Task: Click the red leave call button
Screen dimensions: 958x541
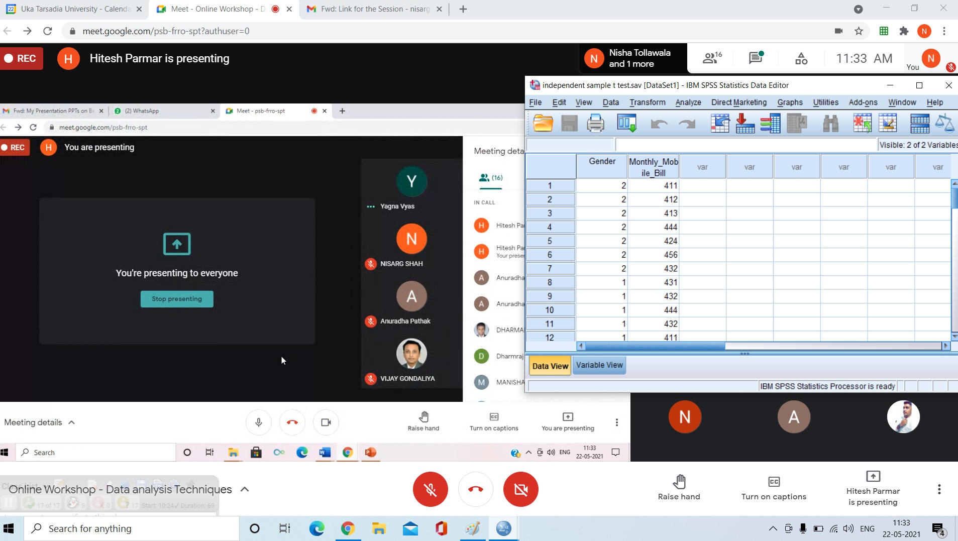Action: [x=475, y=489]
